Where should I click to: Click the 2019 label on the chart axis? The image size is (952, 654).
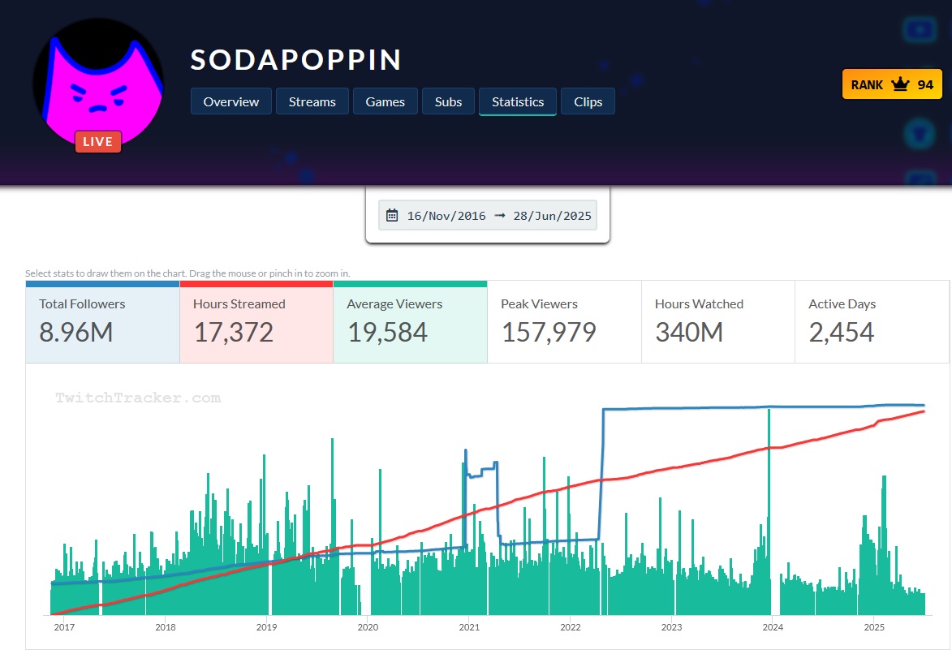pos(266,626)
